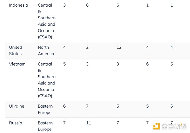
Task: Click Vietnam's Central & Southern Asia region cell
Action: (x=47, y=80)
